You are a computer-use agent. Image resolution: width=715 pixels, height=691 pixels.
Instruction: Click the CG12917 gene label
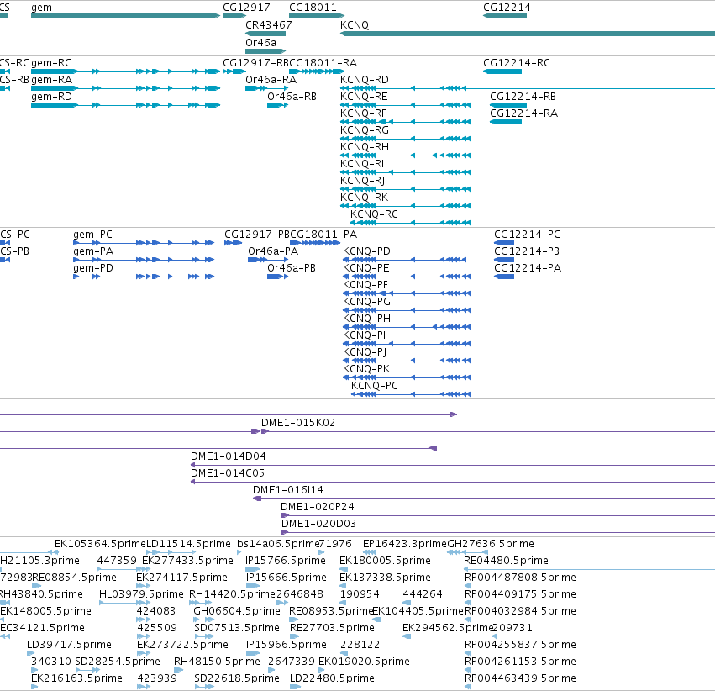[x=246, y=8]
